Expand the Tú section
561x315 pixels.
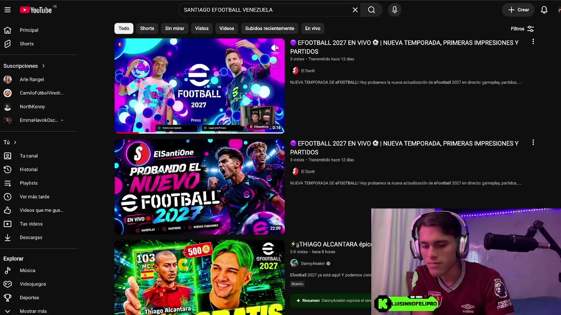pos(10,143)
